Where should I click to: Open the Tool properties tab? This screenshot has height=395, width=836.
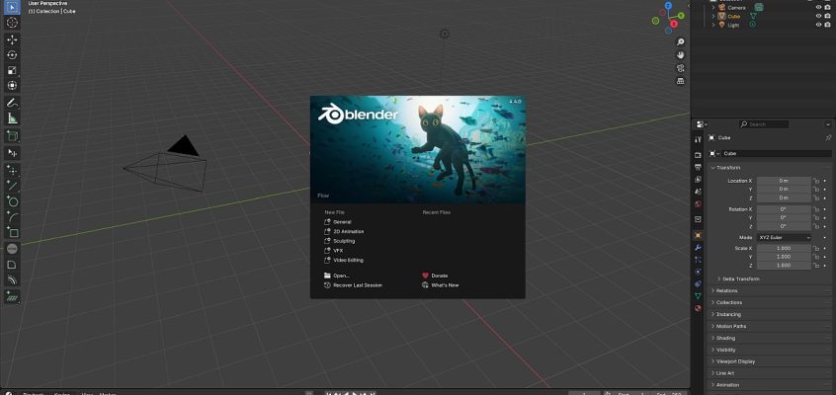click(x=698, y=139)
